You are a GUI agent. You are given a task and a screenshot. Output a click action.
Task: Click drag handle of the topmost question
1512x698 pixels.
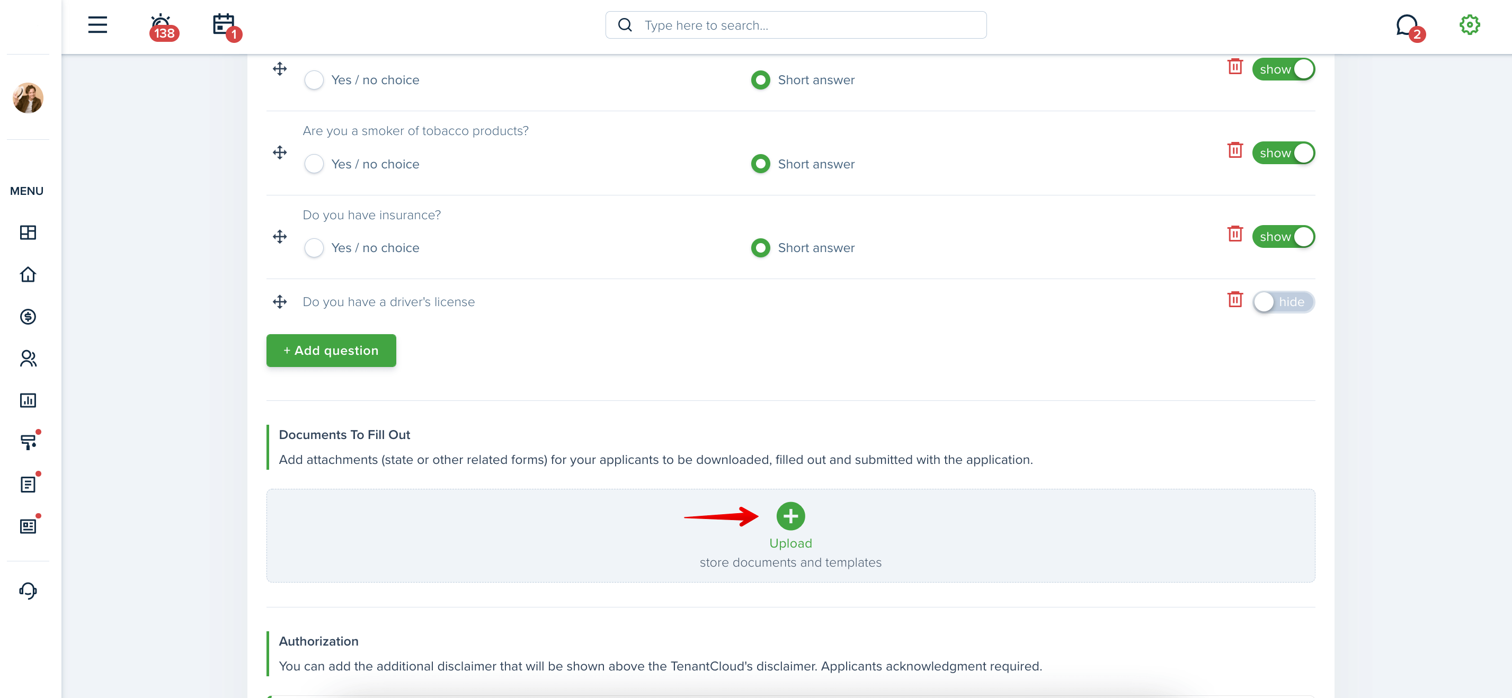[279, 69]
